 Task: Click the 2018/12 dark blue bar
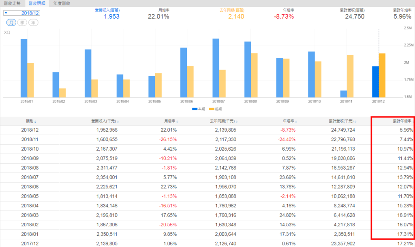click(375, 82)
